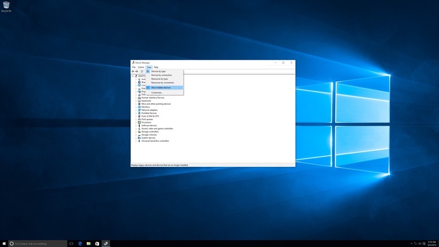Expand the Human Interface Devices node

tap(136, 98)
